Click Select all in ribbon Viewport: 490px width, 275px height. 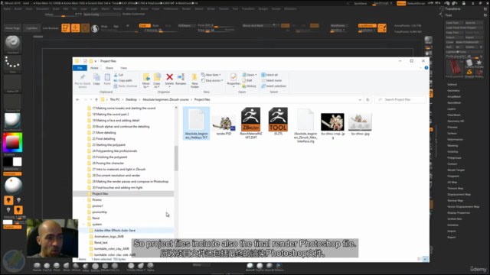coord(269,75)
